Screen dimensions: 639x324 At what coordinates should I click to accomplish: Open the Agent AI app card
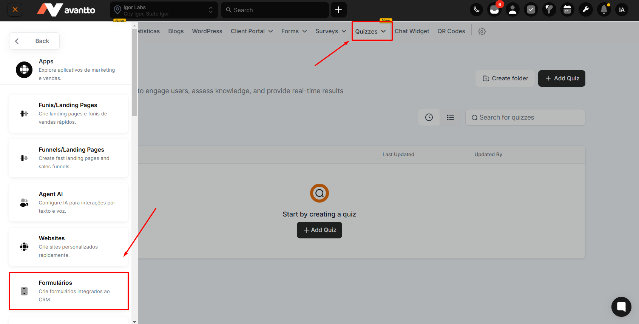click(68, 203)
